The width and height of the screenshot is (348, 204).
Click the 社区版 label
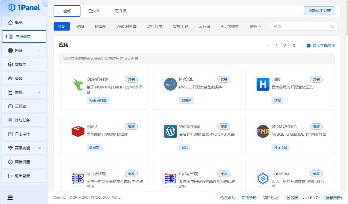click(294, 198)
